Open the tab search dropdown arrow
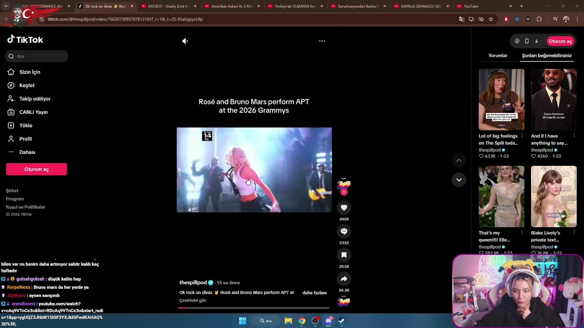This screenshot has width=584, height=328. pos(6,6)
